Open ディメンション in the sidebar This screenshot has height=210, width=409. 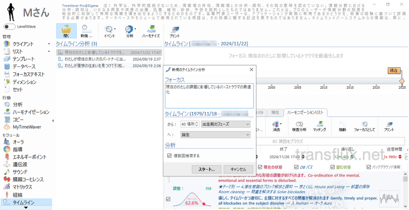click(x=24, y=82)
